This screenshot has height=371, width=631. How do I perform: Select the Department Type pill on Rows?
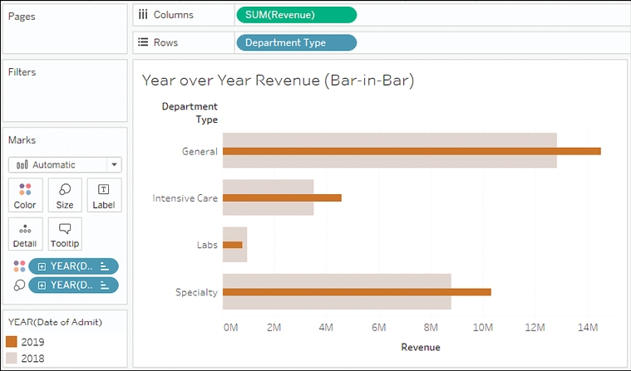pyautogui.click(x=295, y=42)
